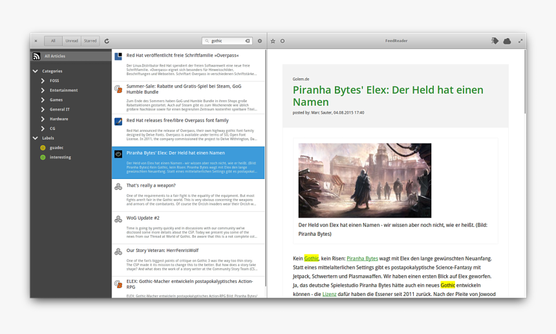Select the green interesting label dot
The width and height of the screenshot is (556, 334).
point(43,157)
